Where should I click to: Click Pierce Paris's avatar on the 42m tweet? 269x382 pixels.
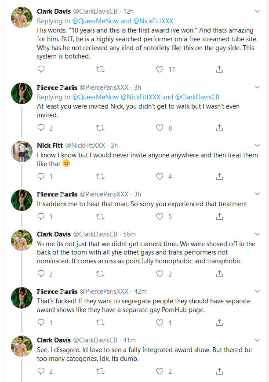click(x=22, y=297)
